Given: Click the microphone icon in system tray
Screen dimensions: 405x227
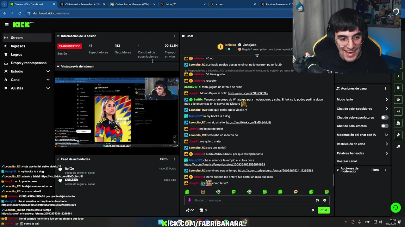Looking at the screenshot, I should coord(359,222).
